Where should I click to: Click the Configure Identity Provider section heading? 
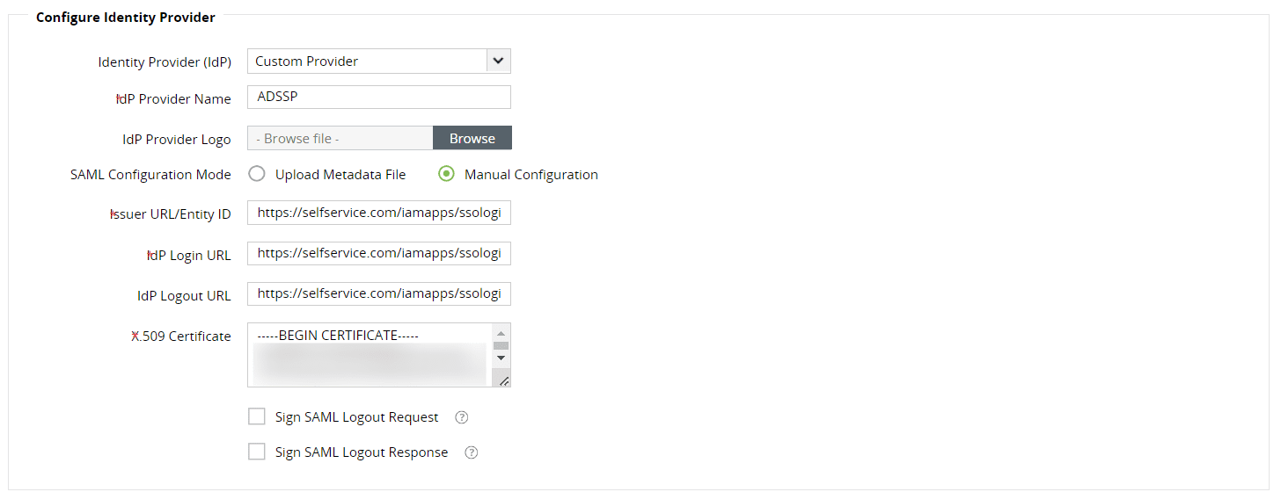point(125,18)
